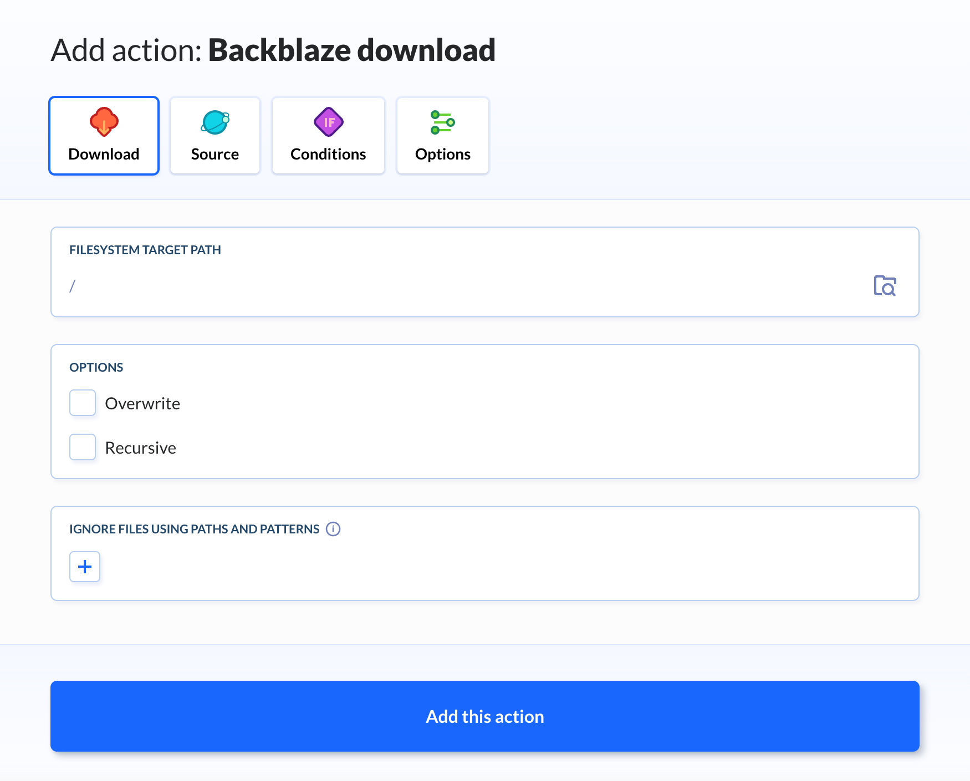
Task: Enable the Overwrite checkbox
Action: (x=83, y=403)
